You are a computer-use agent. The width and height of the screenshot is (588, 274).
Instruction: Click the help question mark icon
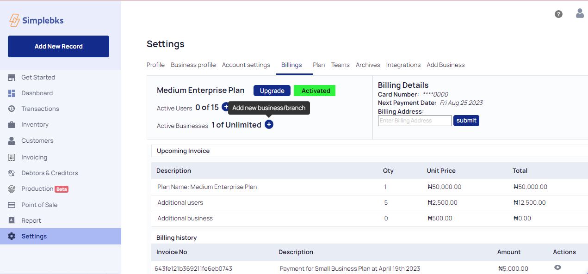[x=558, y=14]
